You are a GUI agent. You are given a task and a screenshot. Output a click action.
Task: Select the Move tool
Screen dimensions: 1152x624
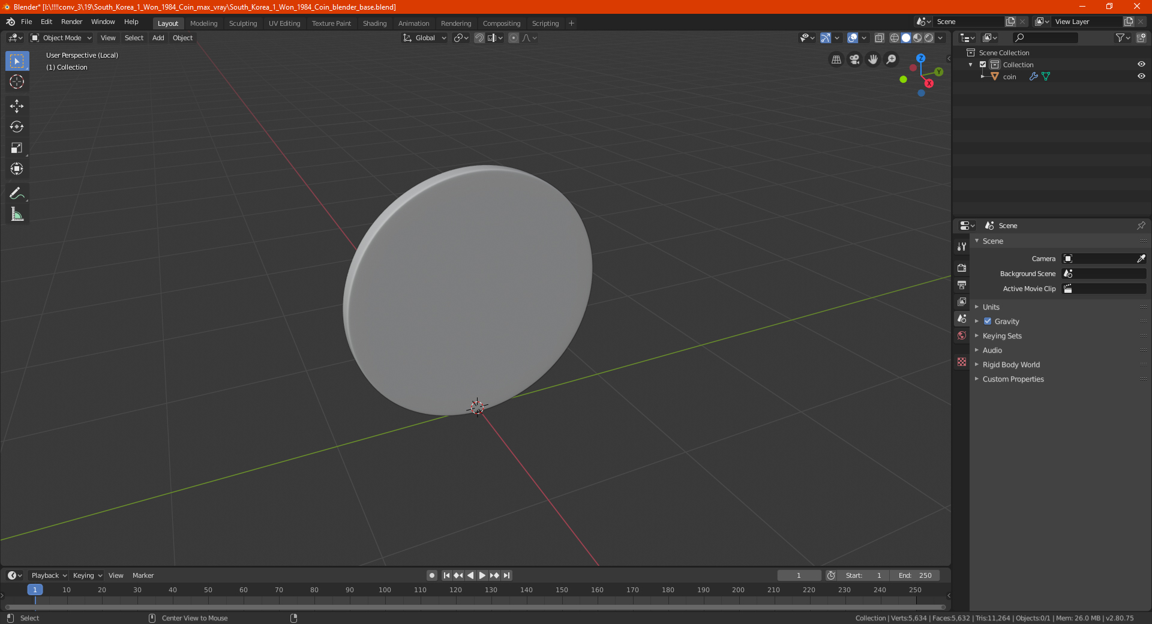point(17,106)
